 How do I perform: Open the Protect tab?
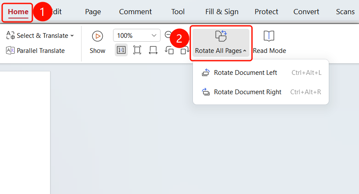pos(266,12)
